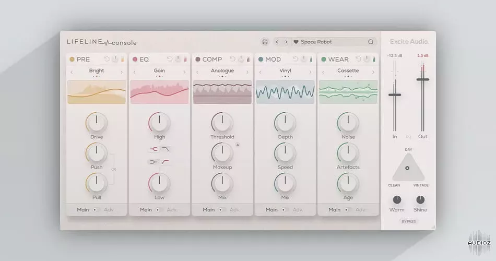Image resolution: width=496 pixels, height=261 pixels.
Task: Click the -12.3 dB input level readout
Action: [x=395, y=56]
